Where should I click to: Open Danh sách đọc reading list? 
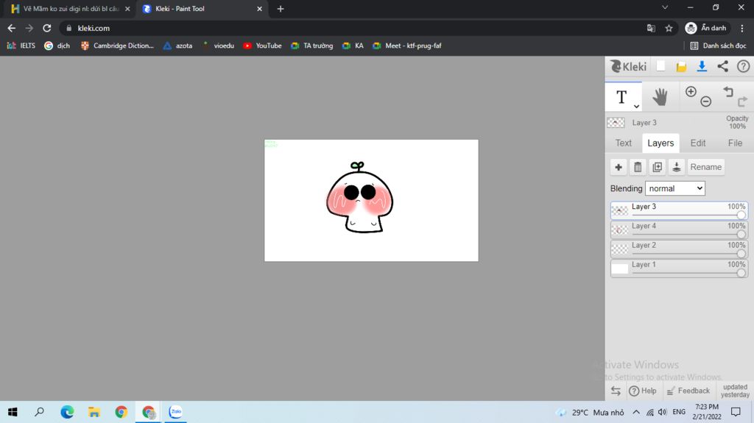[x=718, y=46]
